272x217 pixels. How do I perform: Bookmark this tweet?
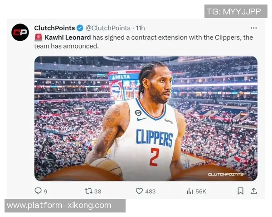(x=240, y=191)
